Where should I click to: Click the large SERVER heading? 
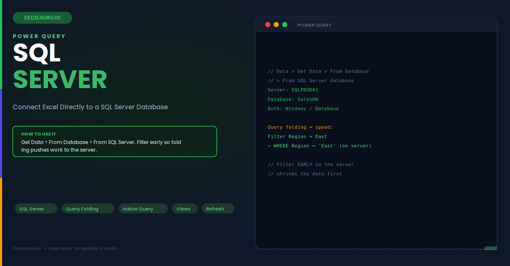tap(60, 79)
